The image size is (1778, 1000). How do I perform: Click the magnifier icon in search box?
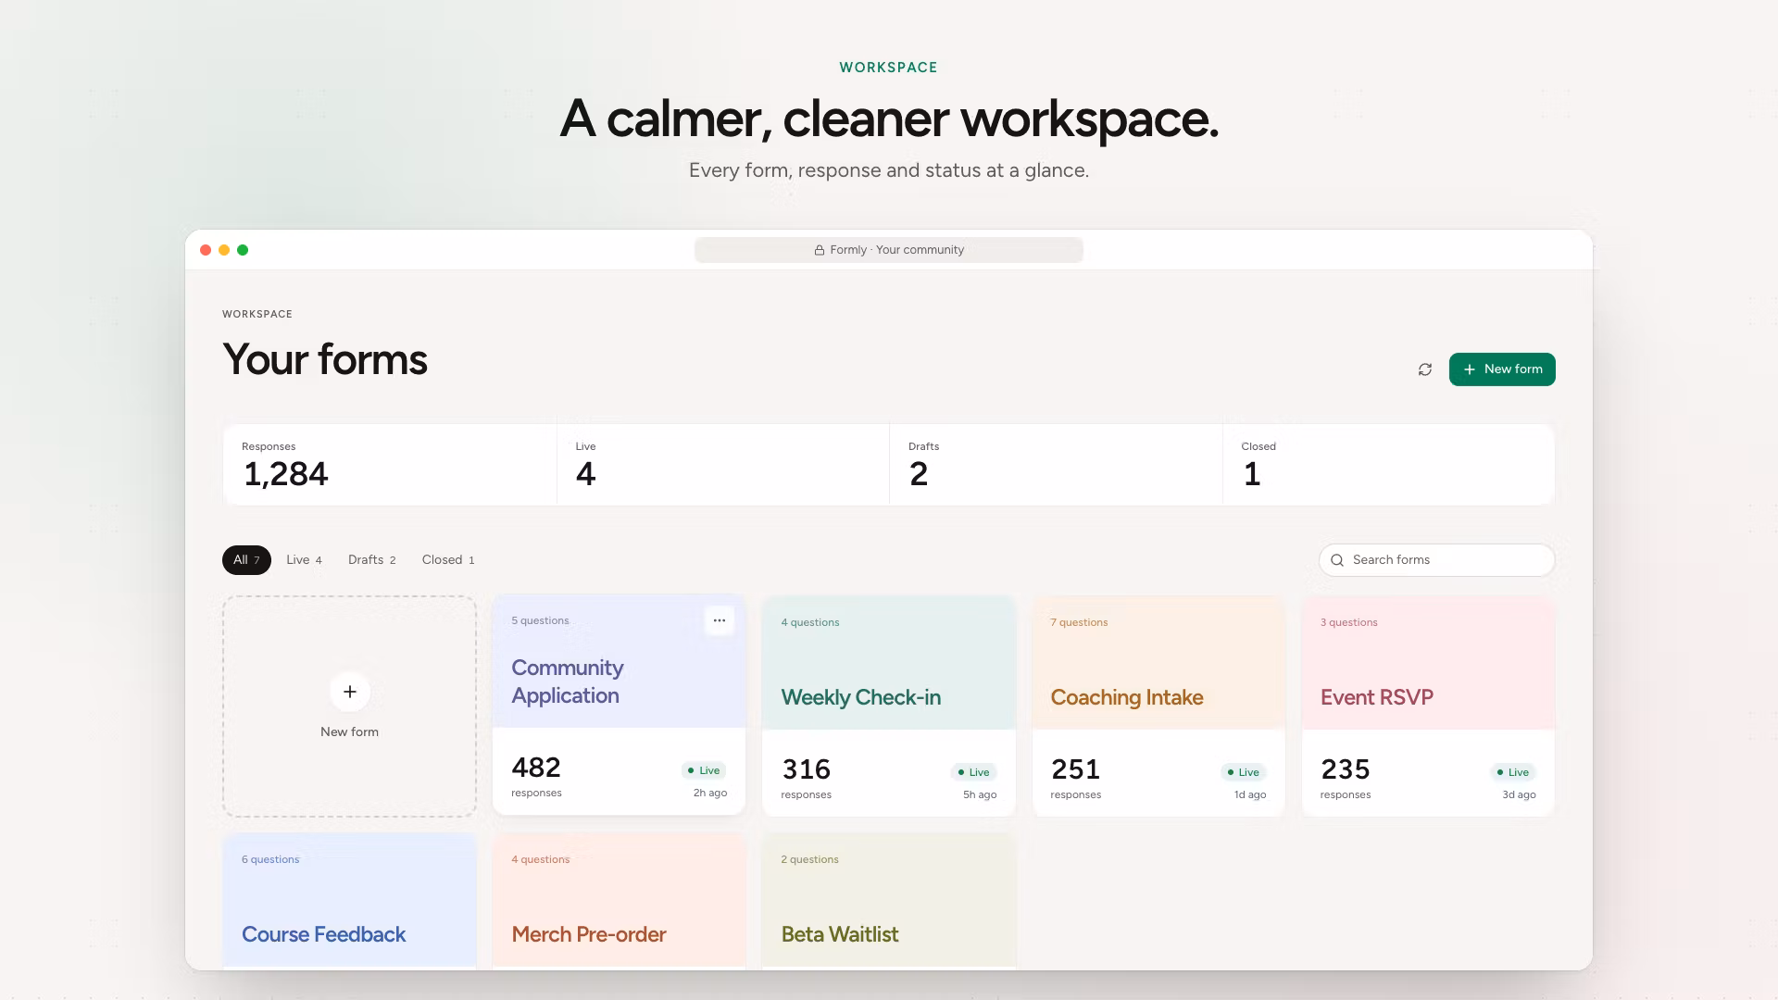click(x=1337, y=560)
